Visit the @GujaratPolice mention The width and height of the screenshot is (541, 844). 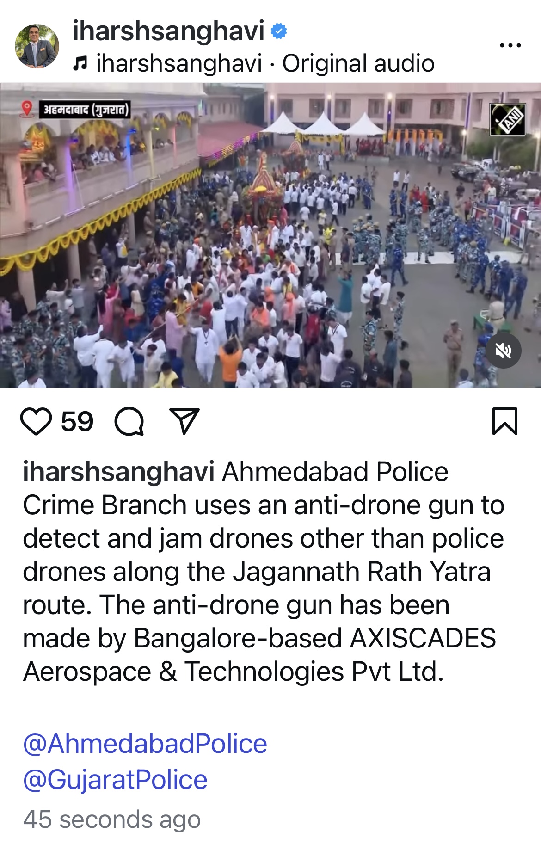pyautogui.click(x=115, y=780)
